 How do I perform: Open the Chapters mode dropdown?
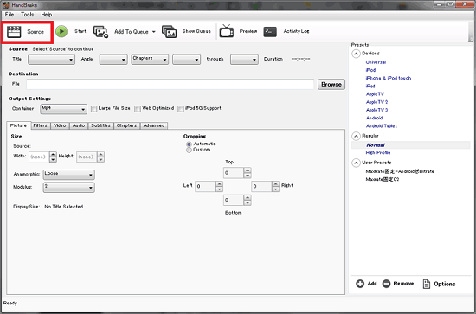pyautogui.click(x=150, y=60)
